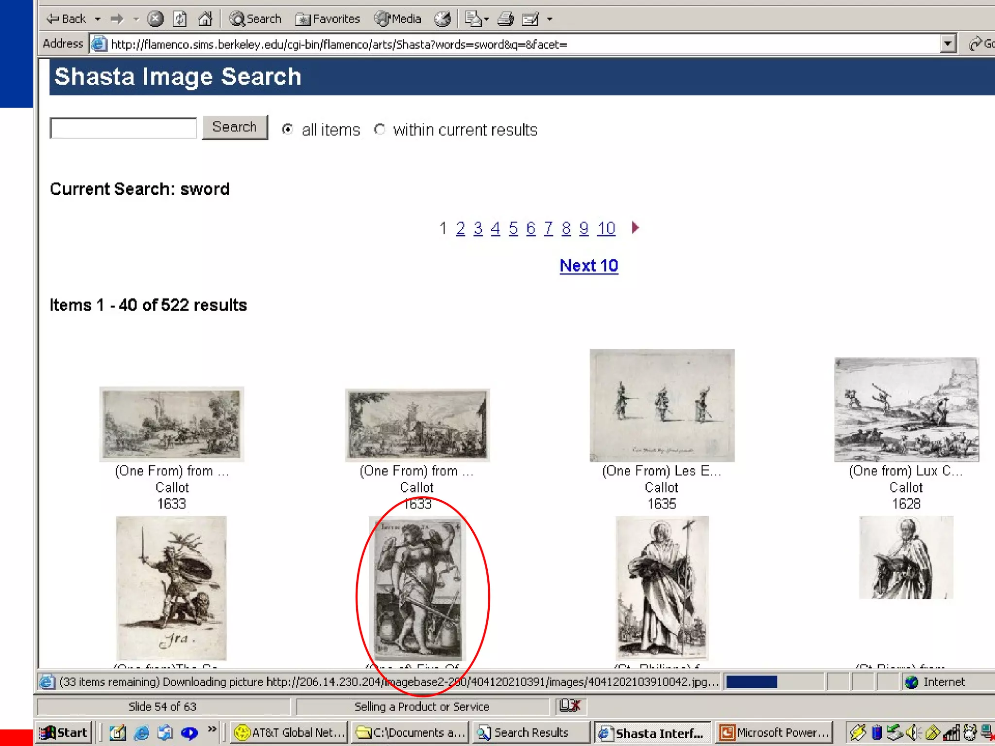Go to the Home page icon
The height and width of the screenshot is (746, 995).
pos(206,19)
